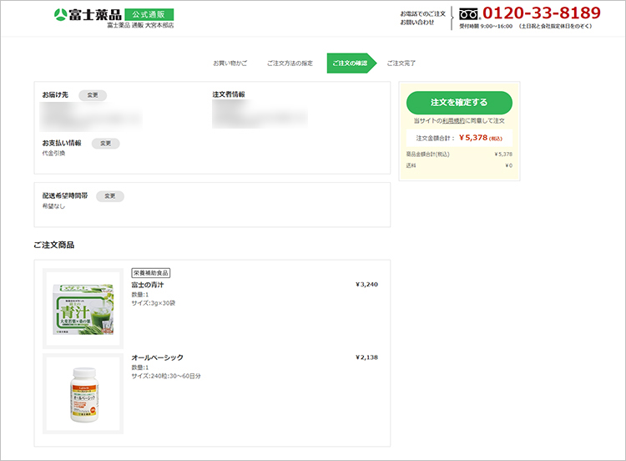626x461 pixels.
Task: Click the サイズ:240粒:30〜60日分 text
Action: pyautogui.click(x=166, y=376)
